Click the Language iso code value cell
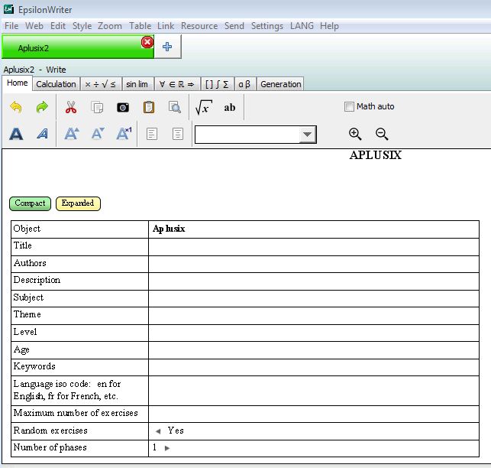The width and height of the screenshot is (491, 468). [x=313, y=391]
